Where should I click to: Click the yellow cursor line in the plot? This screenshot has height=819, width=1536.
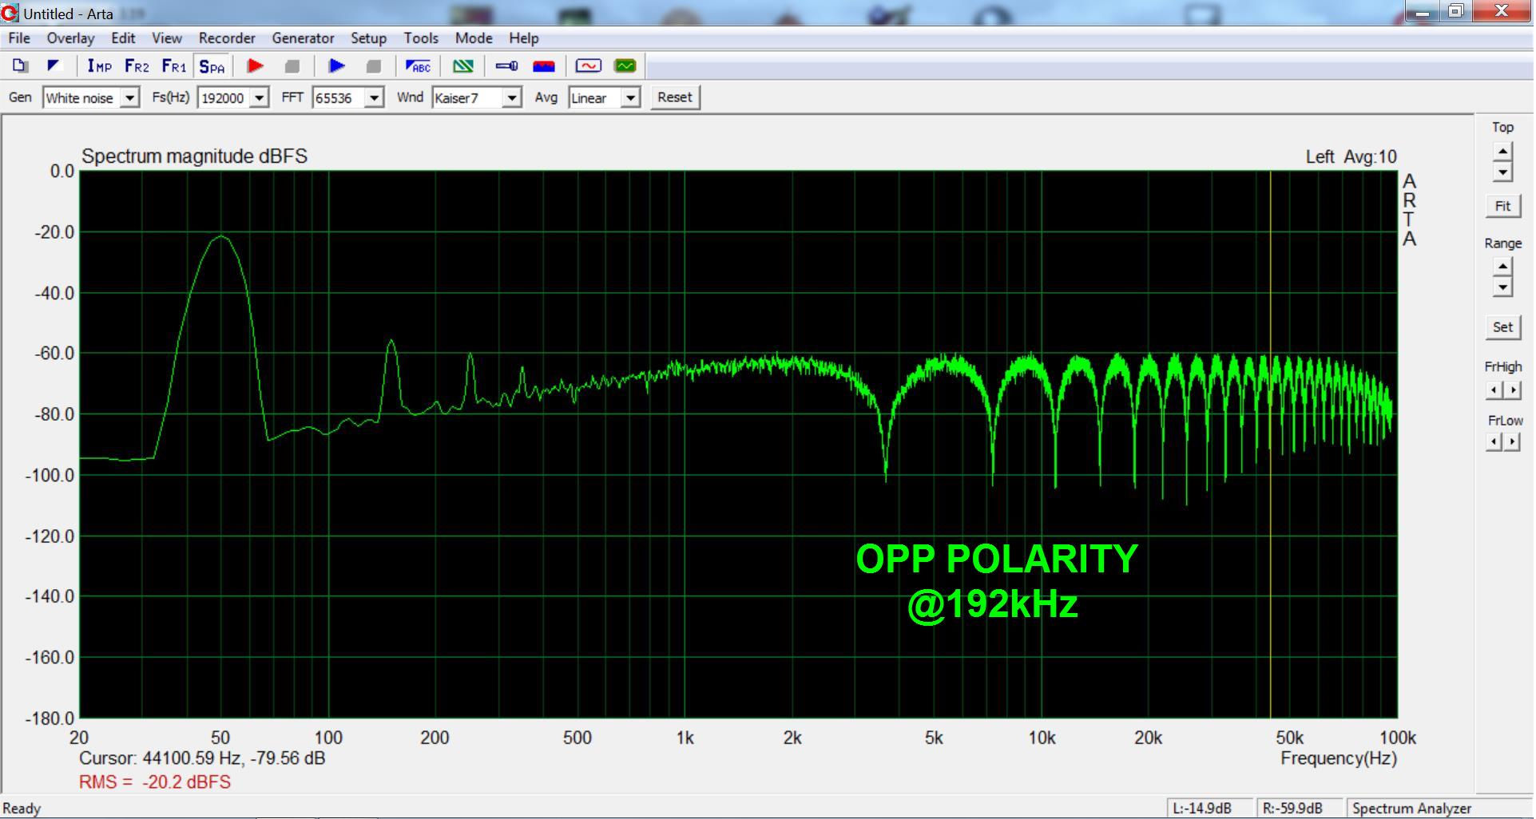(1270, 444)
